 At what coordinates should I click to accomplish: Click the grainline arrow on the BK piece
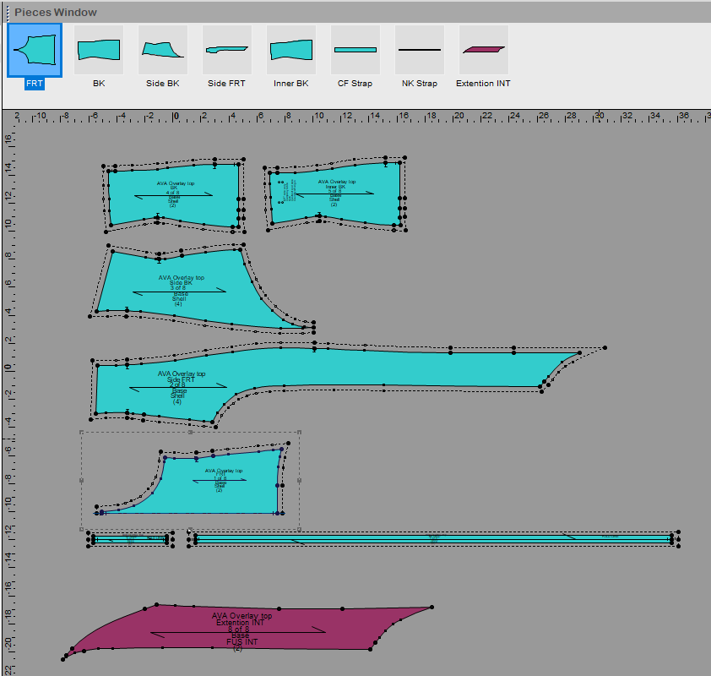pyautogui.click(x=174, y=195)
